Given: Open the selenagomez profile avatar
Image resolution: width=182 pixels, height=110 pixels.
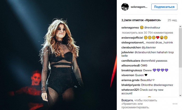Looking at the screenshot, I should 125,7.
